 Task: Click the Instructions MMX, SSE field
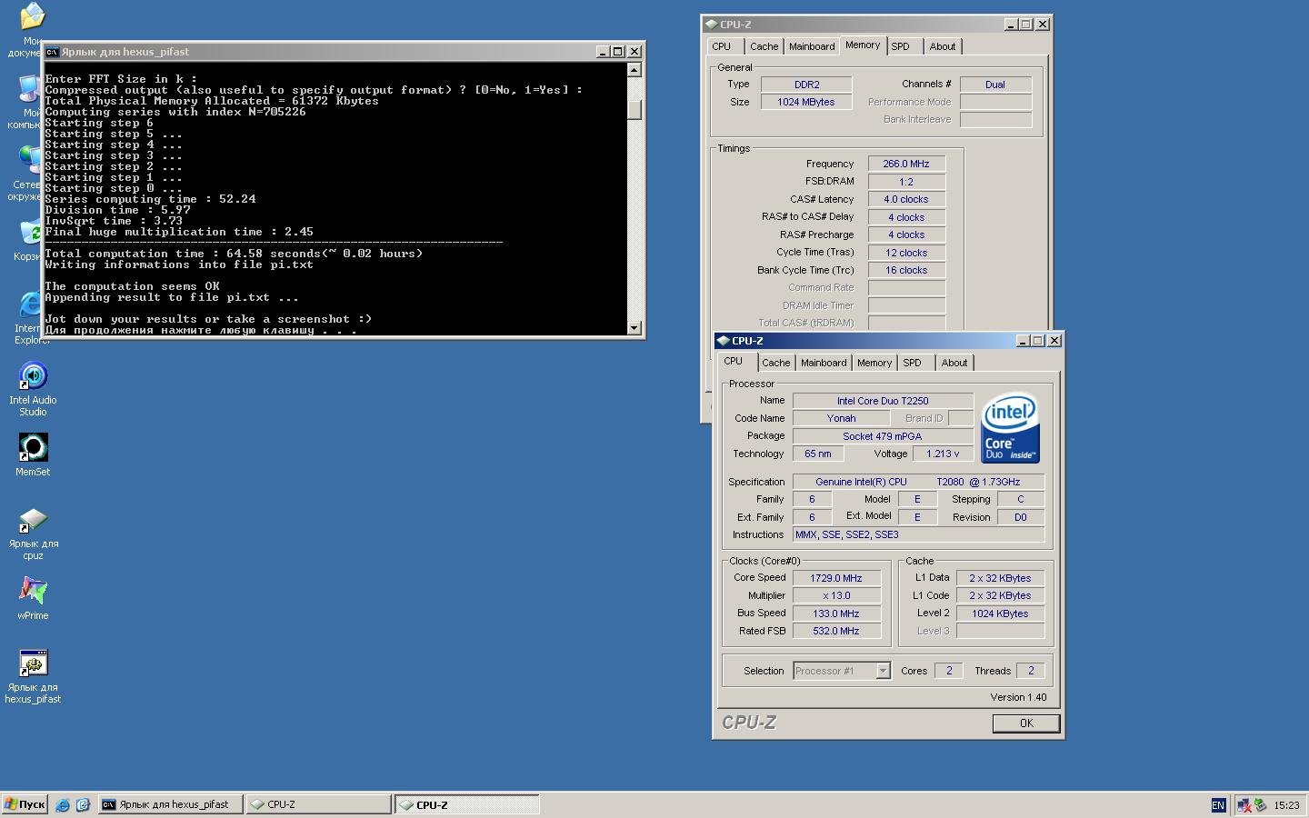pos(918,534)
